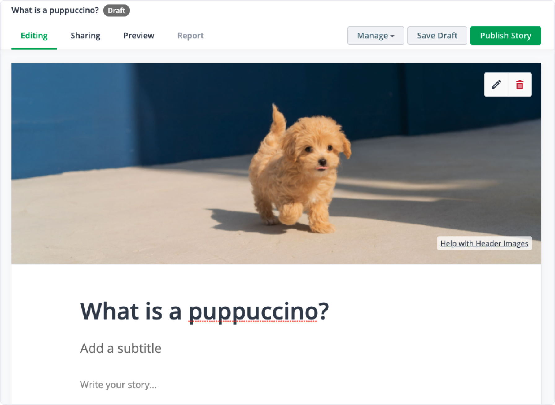The image size is (555, 405).
Task: Click into the Write your story area
Action: coord(118,385)
